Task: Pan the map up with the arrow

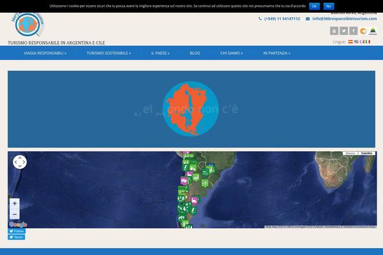Action: pos(20,158)
